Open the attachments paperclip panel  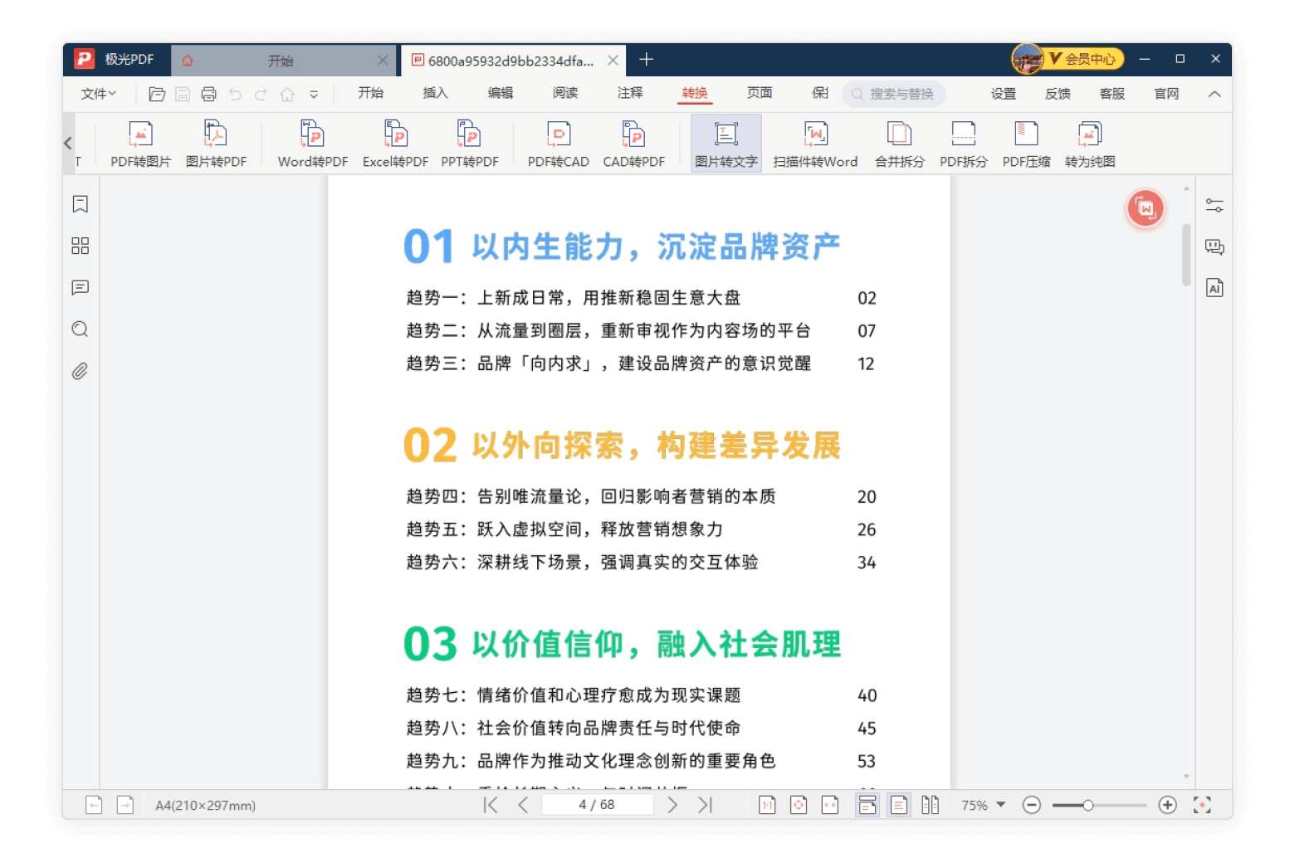coord(81,371)
